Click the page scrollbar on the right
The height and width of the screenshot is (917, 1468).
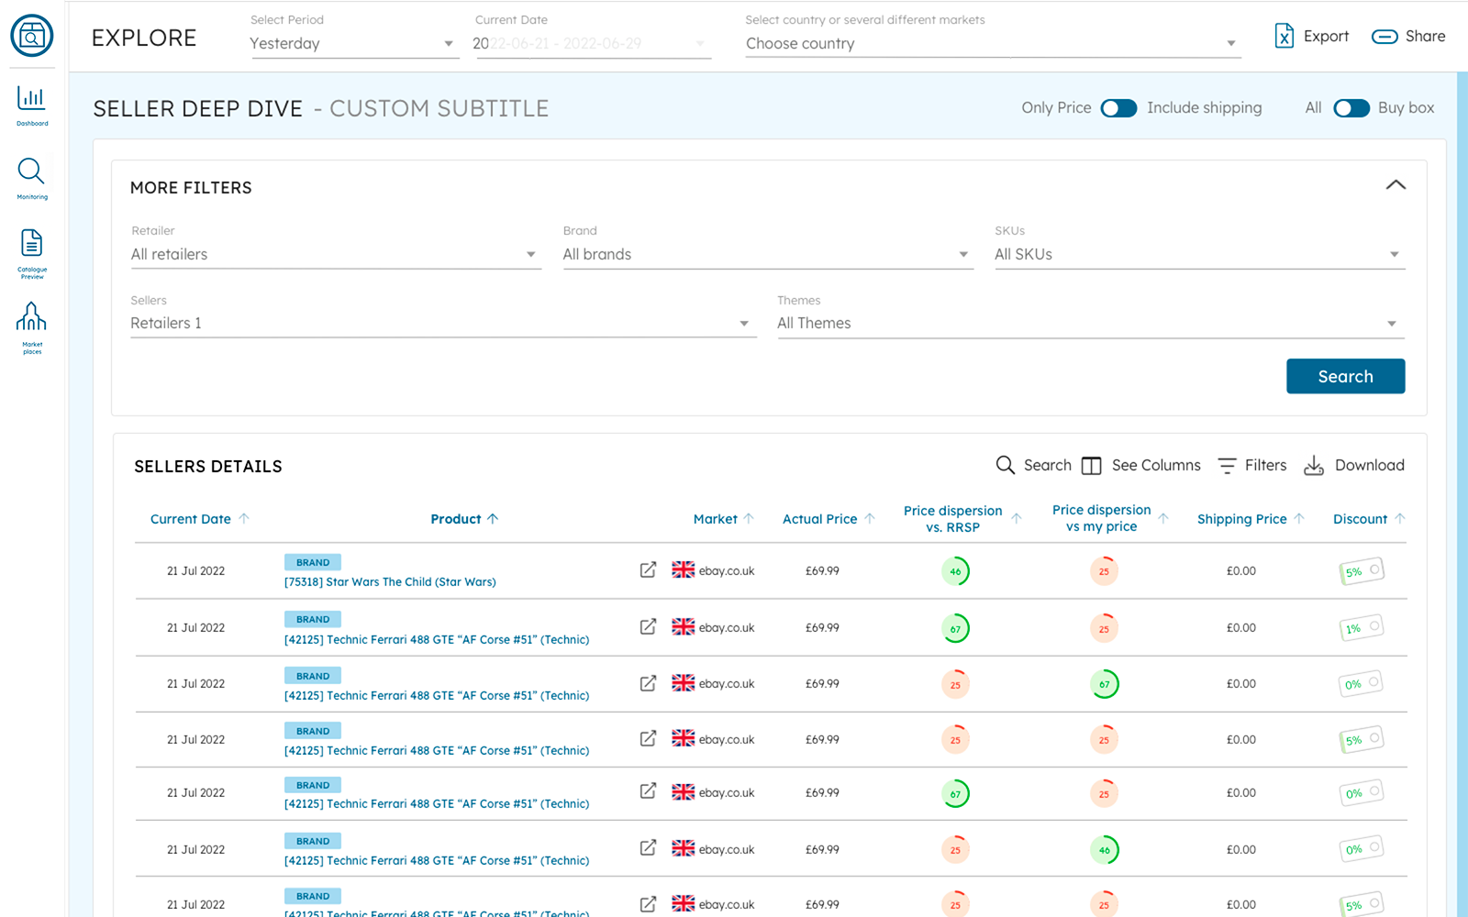coord(1462,495)
